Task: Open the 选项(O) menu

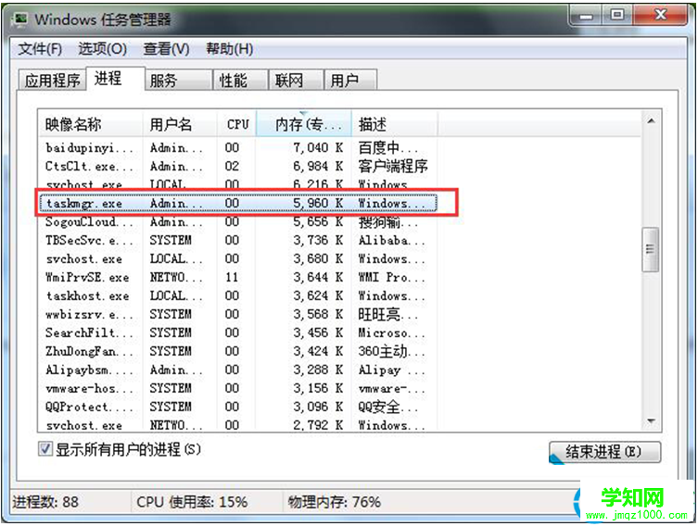Action: point(103,49)
